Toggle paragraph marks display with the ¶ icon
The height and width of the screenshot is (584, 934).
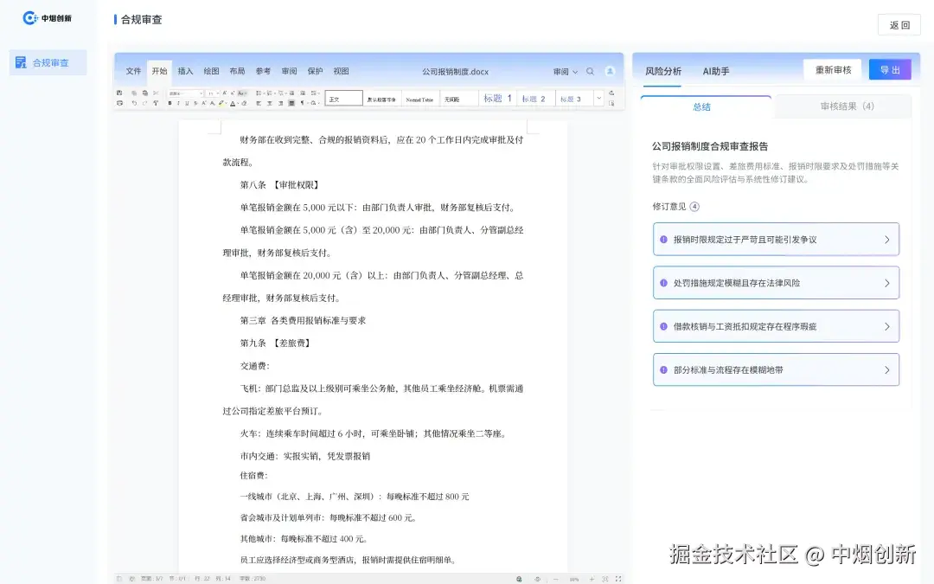tap(304, 102)
